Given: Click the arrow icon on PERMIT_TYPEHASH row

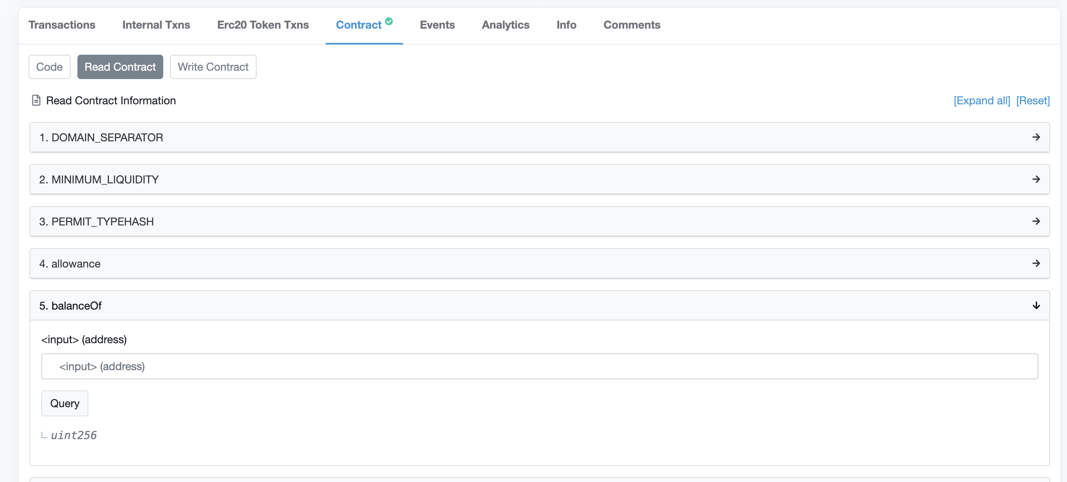Looking at the screenshot, I should tap(1036, 221).
